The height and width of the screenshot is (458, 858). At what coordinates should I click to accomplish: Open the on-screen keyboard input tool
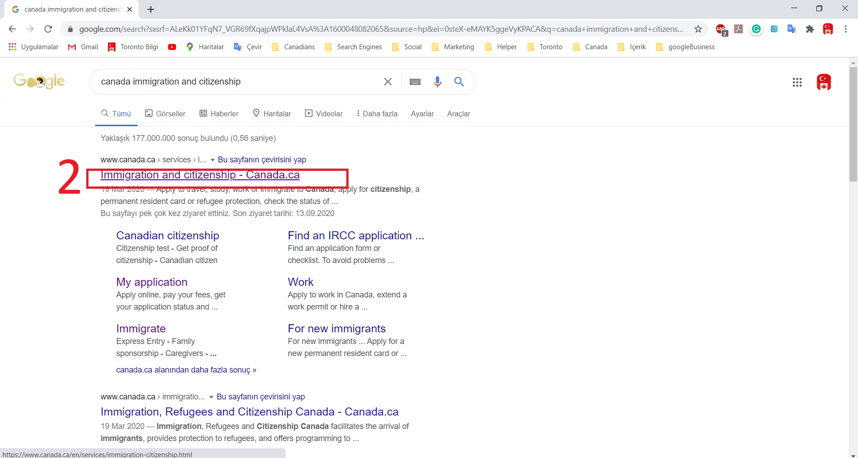(x=415, y=82)
